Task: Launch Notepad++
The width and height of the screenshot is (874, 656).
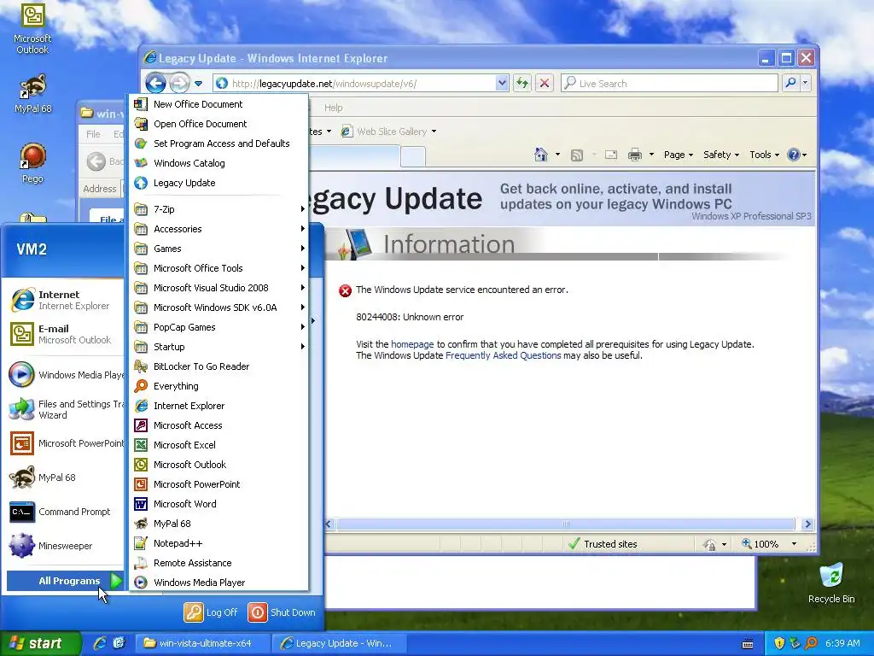Action: coord(218,543)
